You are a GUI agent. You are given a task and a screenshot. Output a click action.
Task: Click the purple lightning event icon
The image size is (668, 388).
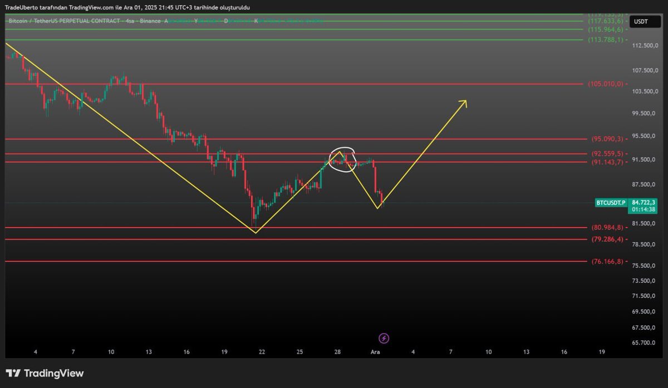coord(384,338)
